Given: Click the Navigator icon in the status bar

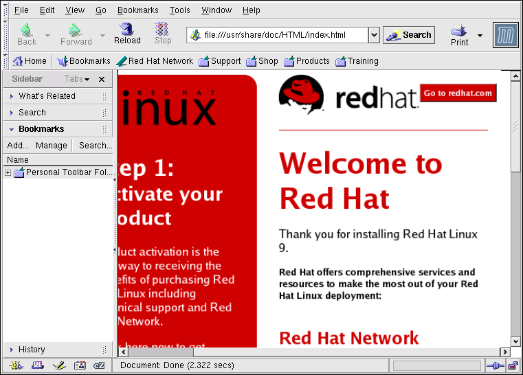Looking at the screenshot, I should (14, 365).
